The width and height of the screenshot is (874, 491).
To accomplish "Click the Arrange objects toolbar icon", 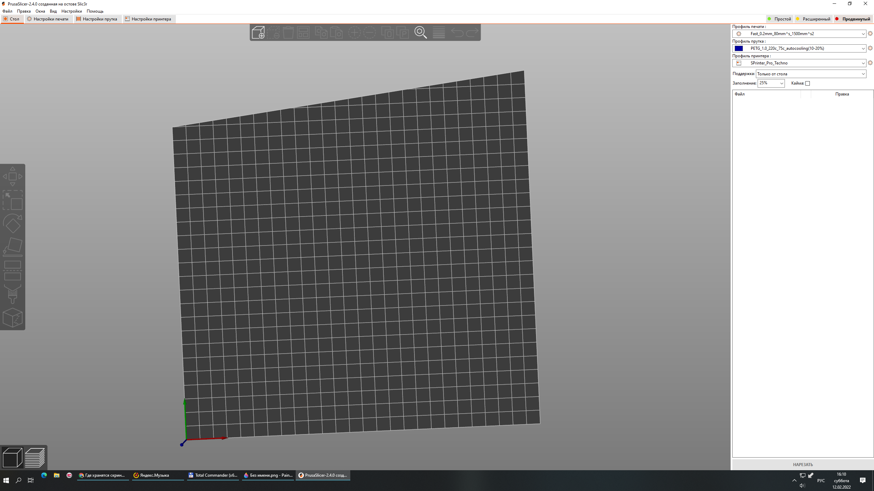I will [303, 32].
